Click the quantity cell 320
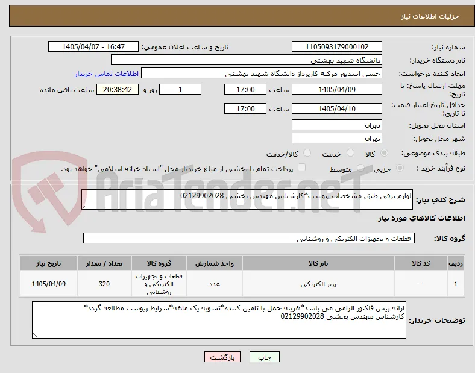The width and height of the screenshot is (475, 373). point(104,284)
